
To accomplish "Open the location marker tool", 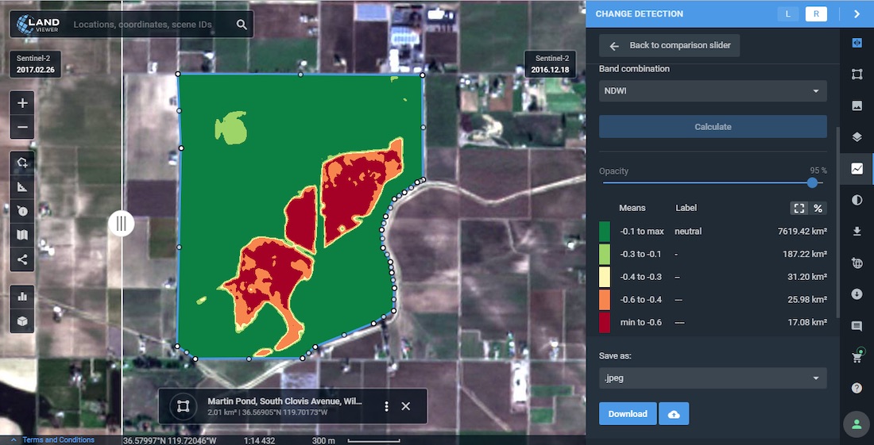I will click(x=22, y=210).
